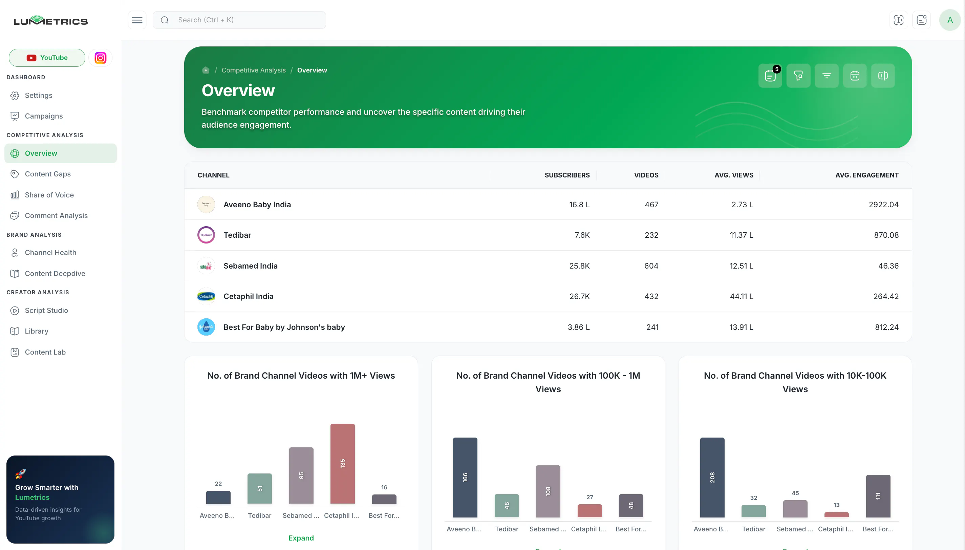Click the Sebamed India channel logo

(206, 266)
